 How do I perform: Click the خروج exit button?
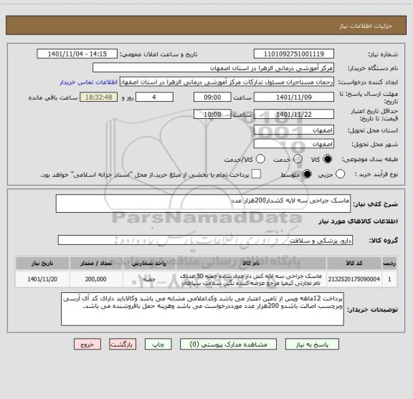click(x=87, y=345)
